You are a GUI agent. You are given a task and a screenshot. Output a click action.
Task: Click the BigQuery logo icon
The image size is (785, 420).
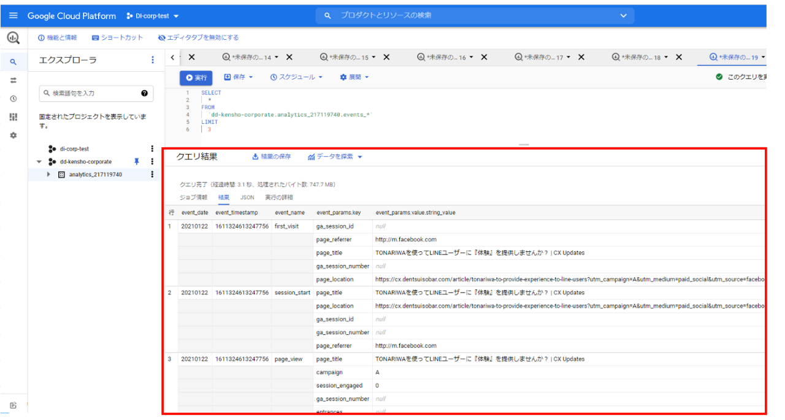[13, 38]
